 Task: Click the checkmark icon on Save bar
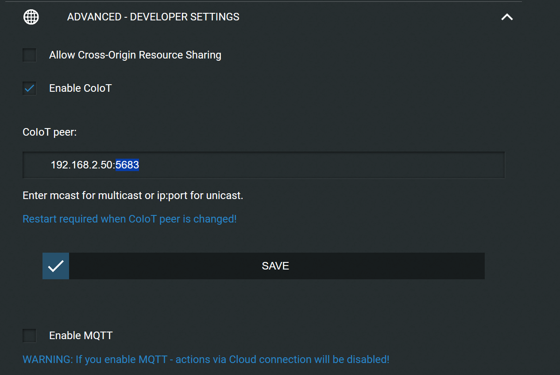tap(56, 266)
